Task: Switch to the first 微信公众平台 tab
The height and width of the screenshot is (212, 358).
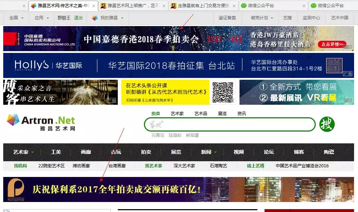Action: click(273, 6)
